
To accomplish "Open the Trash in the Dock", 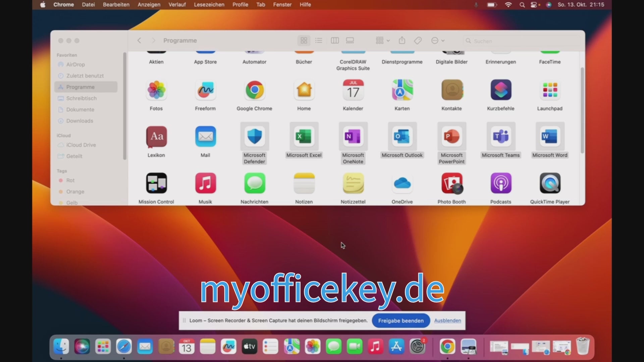I will pyautogui.click(x=583, y=347).
